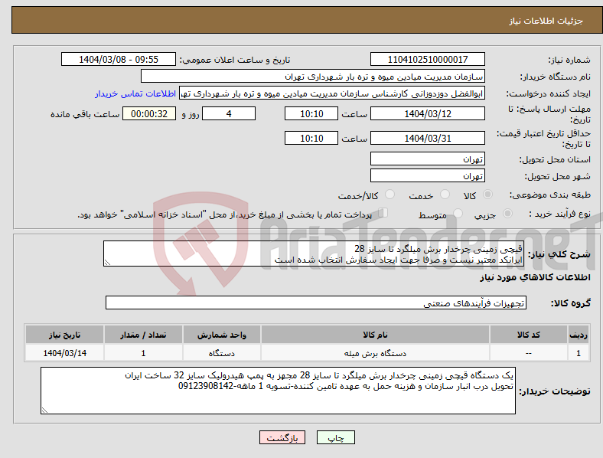This screenshot has height=458, width=603.
Task: Click the price validity date 1404/03/31
Action: coord(427,138)
